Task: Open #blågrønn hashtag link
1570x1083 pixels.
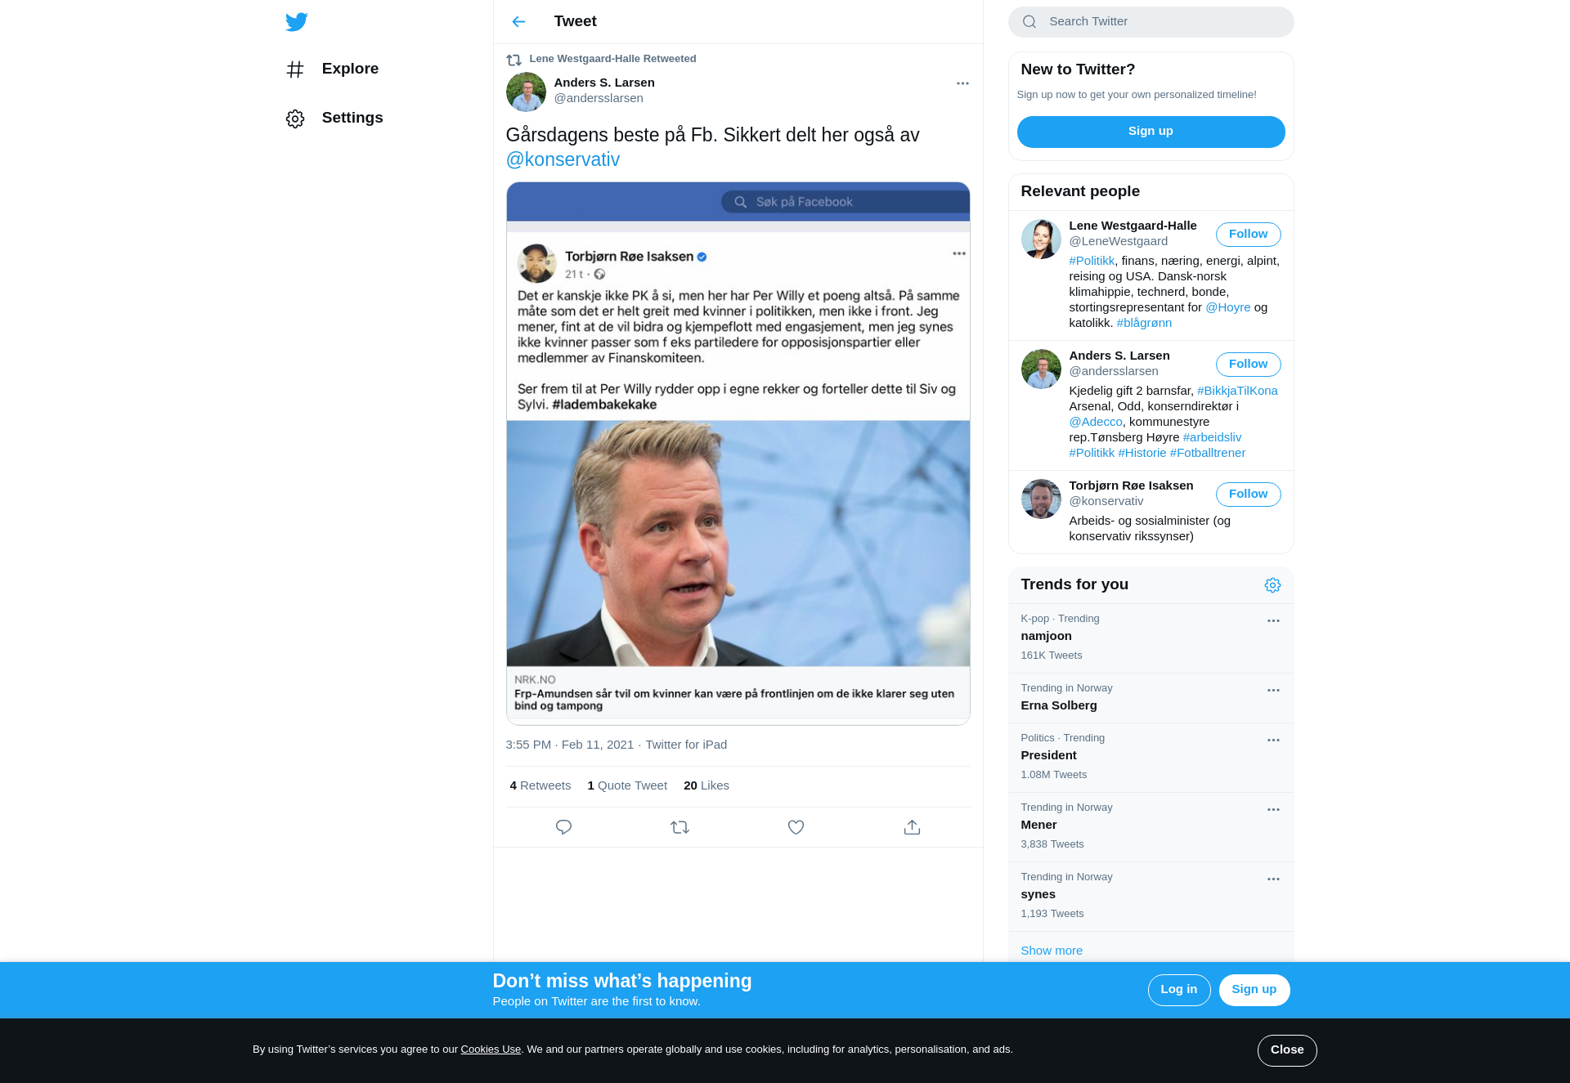Action: 1144,323
